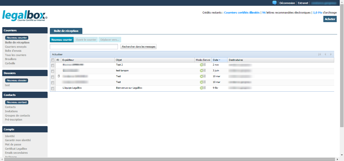The image size is (344, 161).
Task: Select checkbox for Bienvenue sur LegalBox message
Action: coord(53,88)
